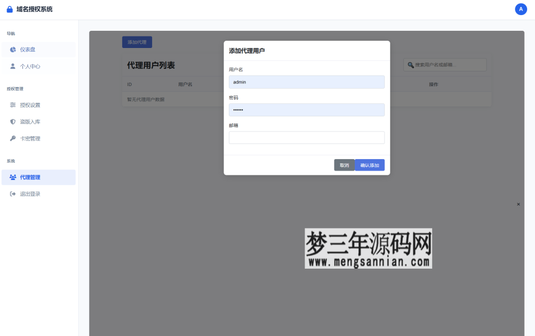Open 授权设置 via its list icon
Image resolution: width=535 pixels, height=336 pixels.
click(12, 105)
